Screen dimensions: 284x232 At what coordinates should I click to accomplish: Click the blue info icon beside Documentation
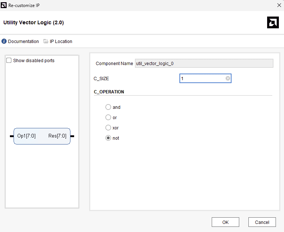tap(4, 42)
